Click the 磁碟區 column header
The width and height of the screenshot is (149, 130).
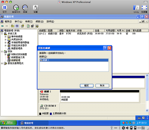tap(43, 31)
